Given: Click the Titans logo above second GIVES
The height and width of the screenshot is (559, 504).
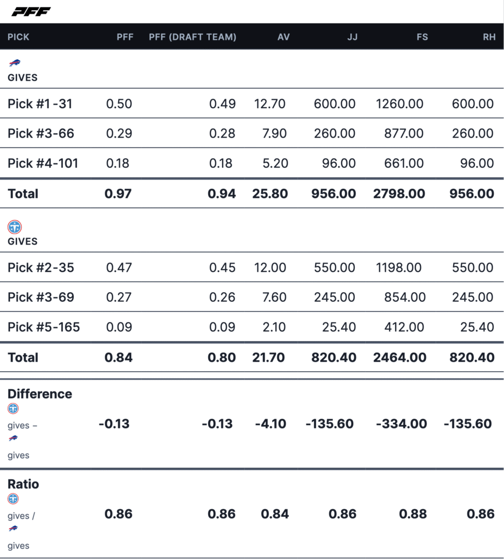Looking at the screenshot, I should [15, 227].
